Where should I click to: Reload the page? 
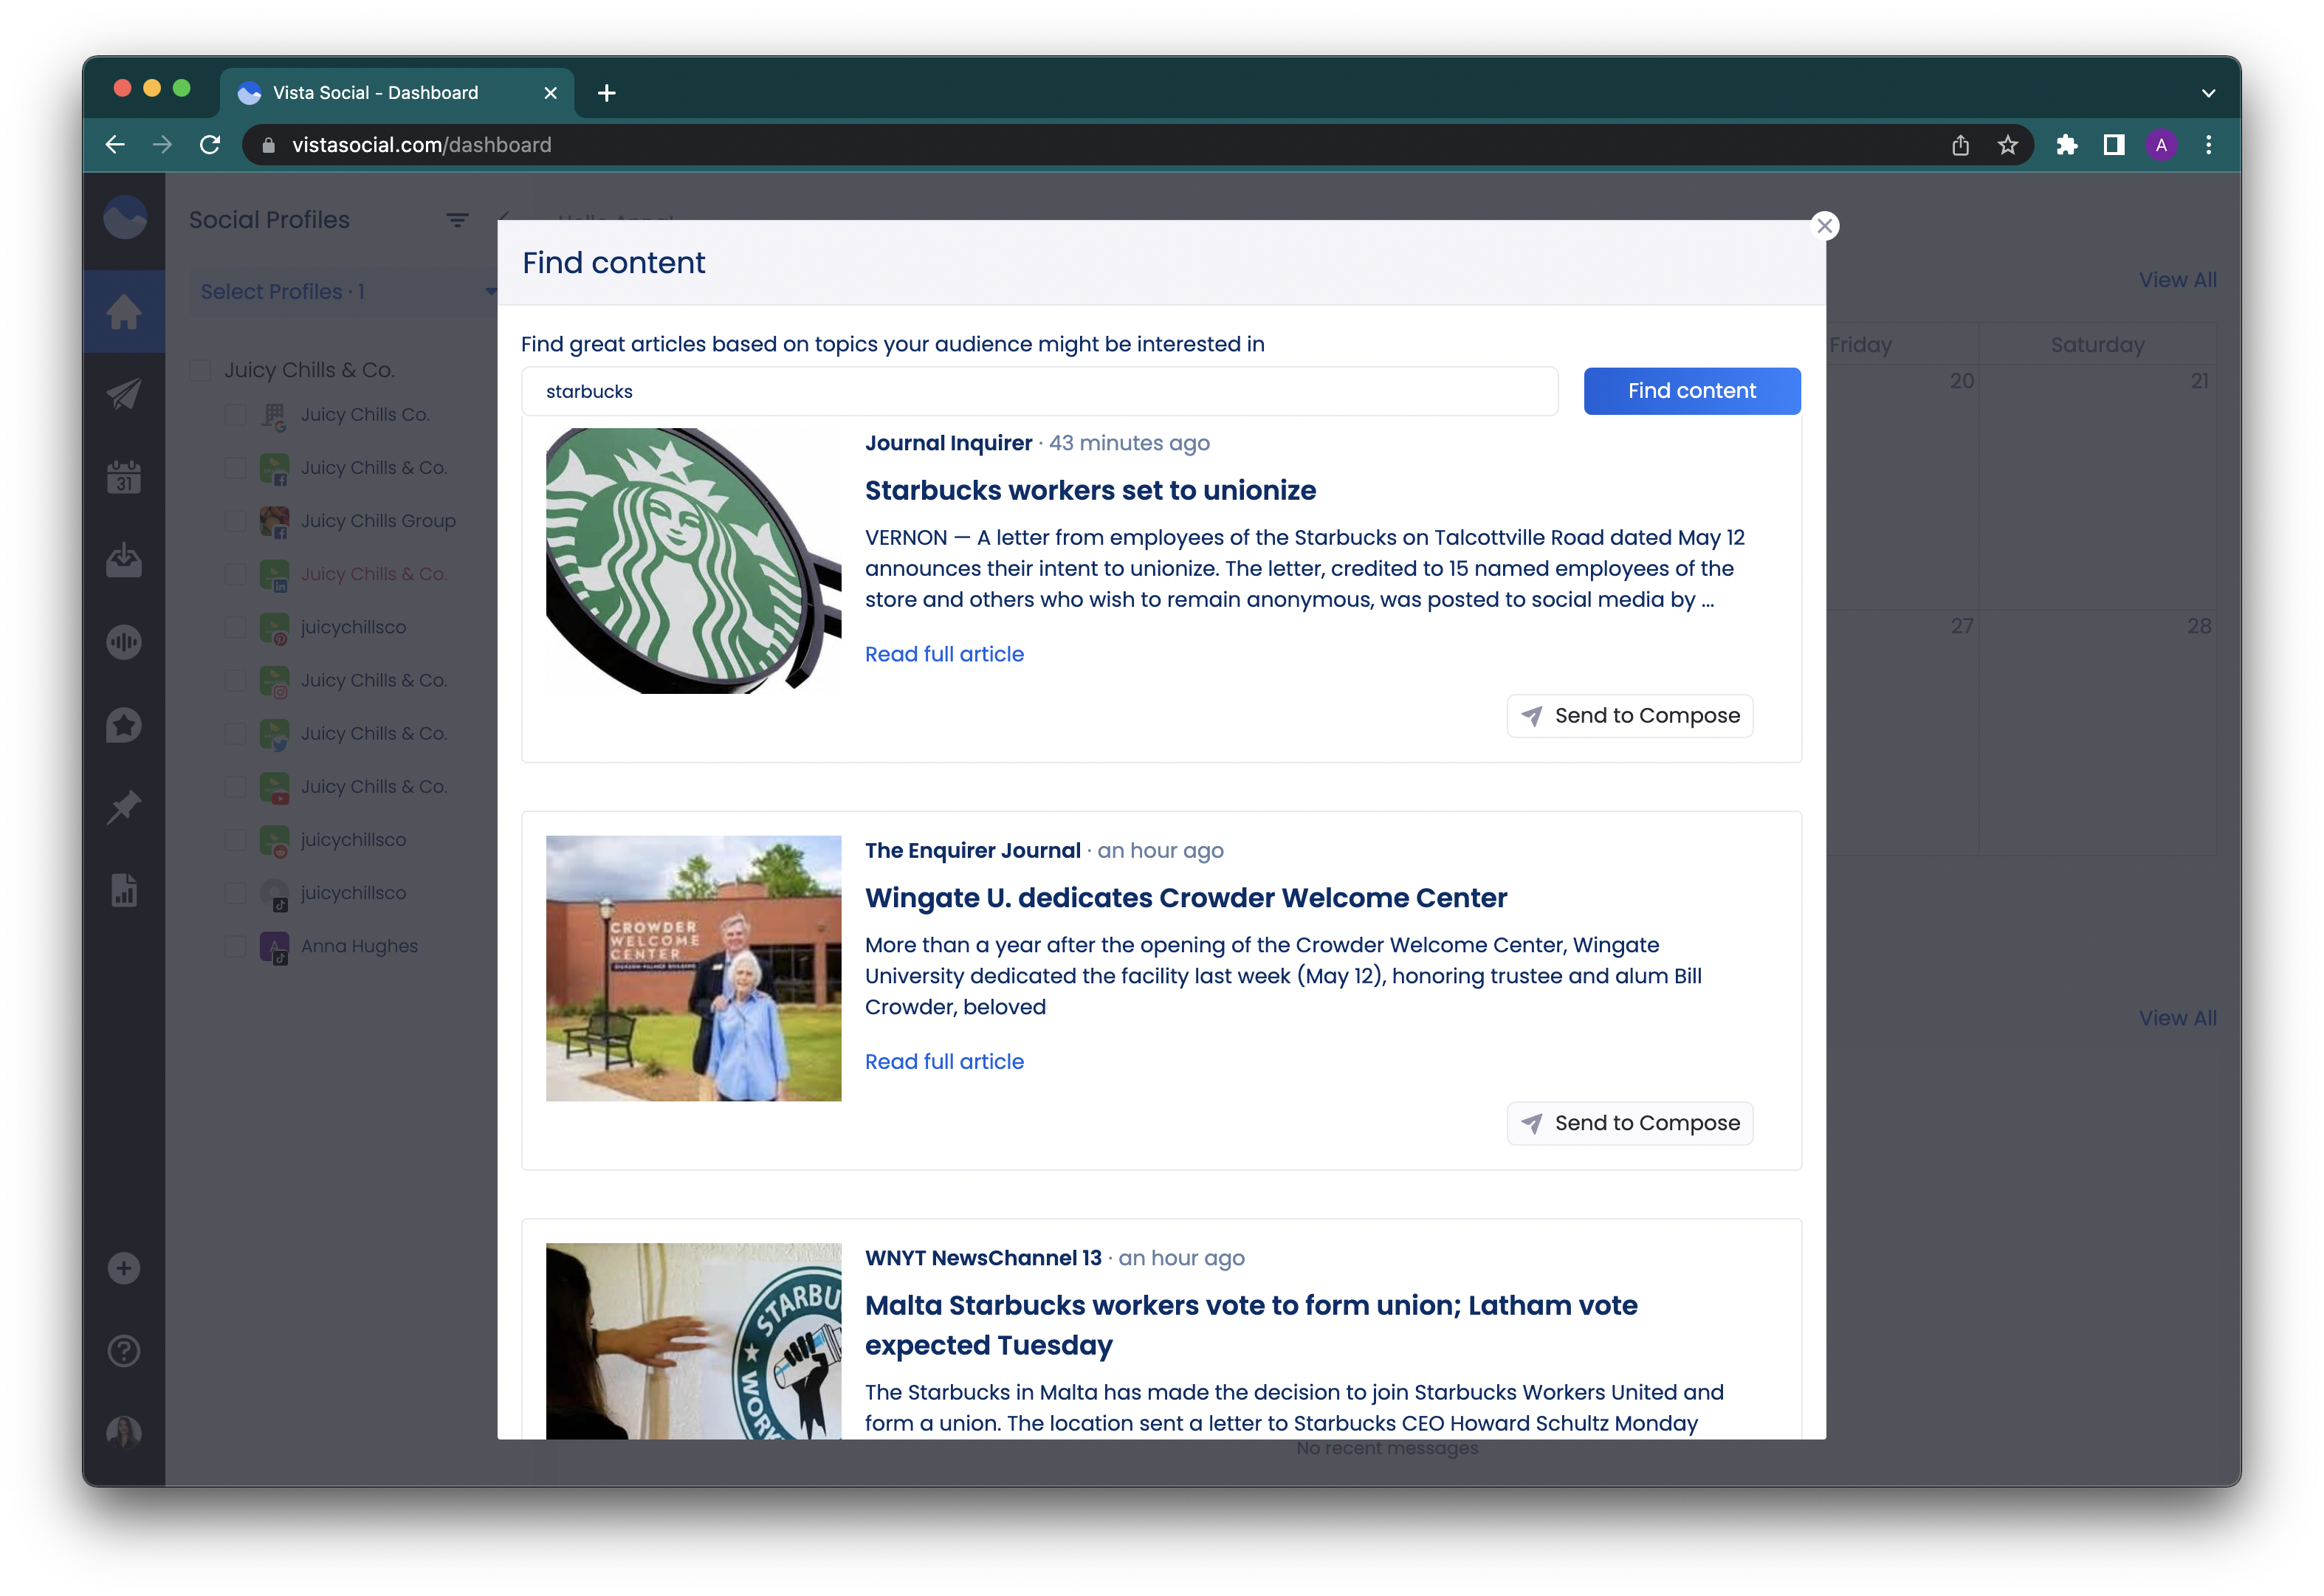click(x=210, y=145)
